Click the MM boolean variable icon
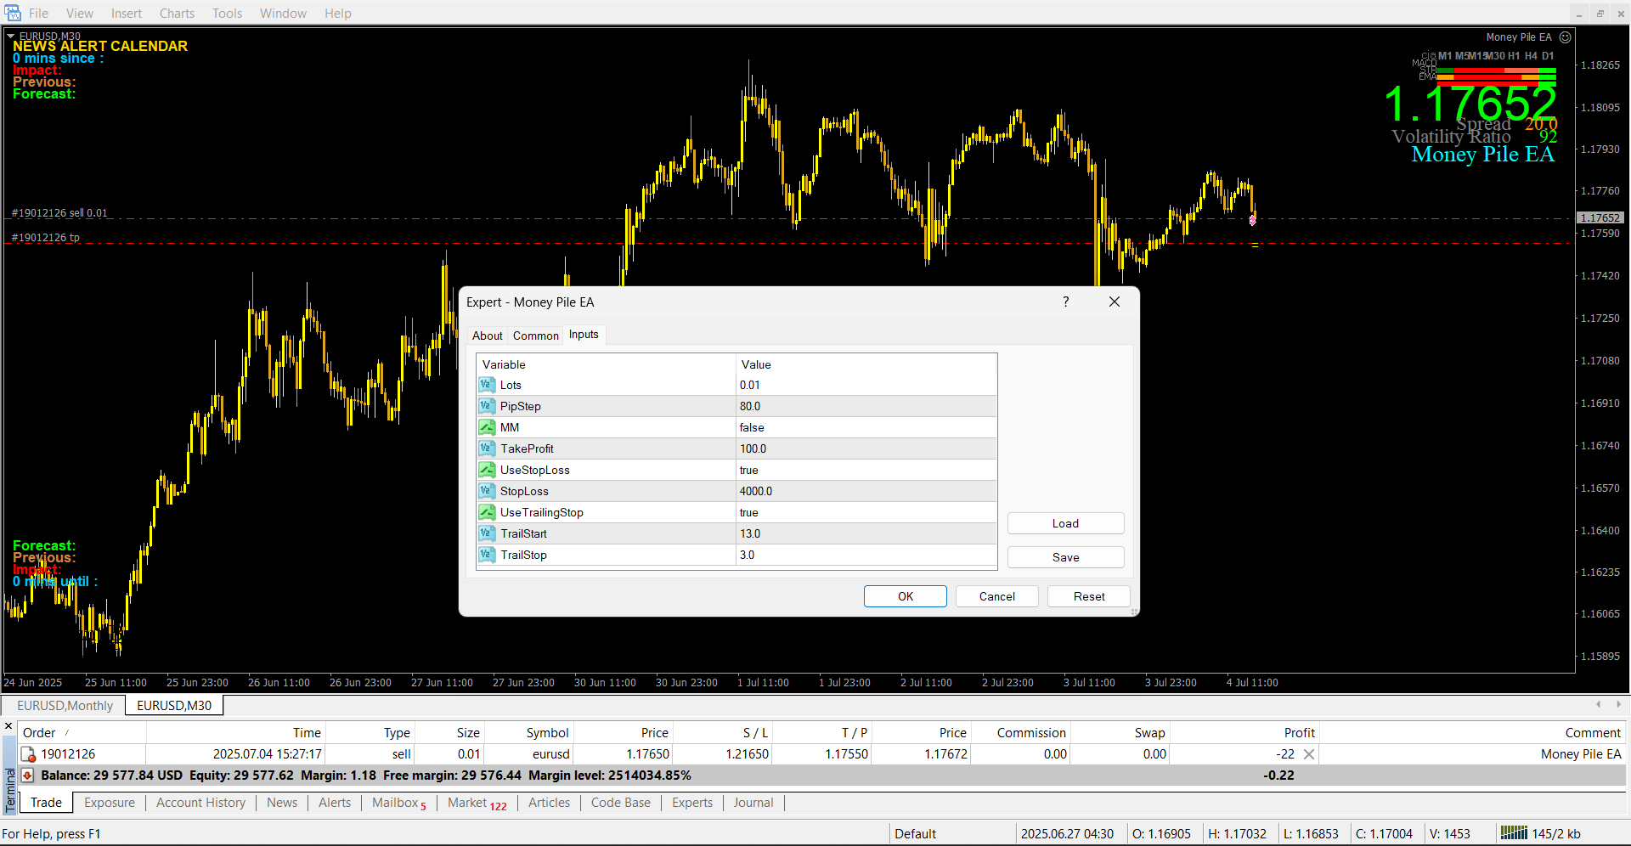 487,427
